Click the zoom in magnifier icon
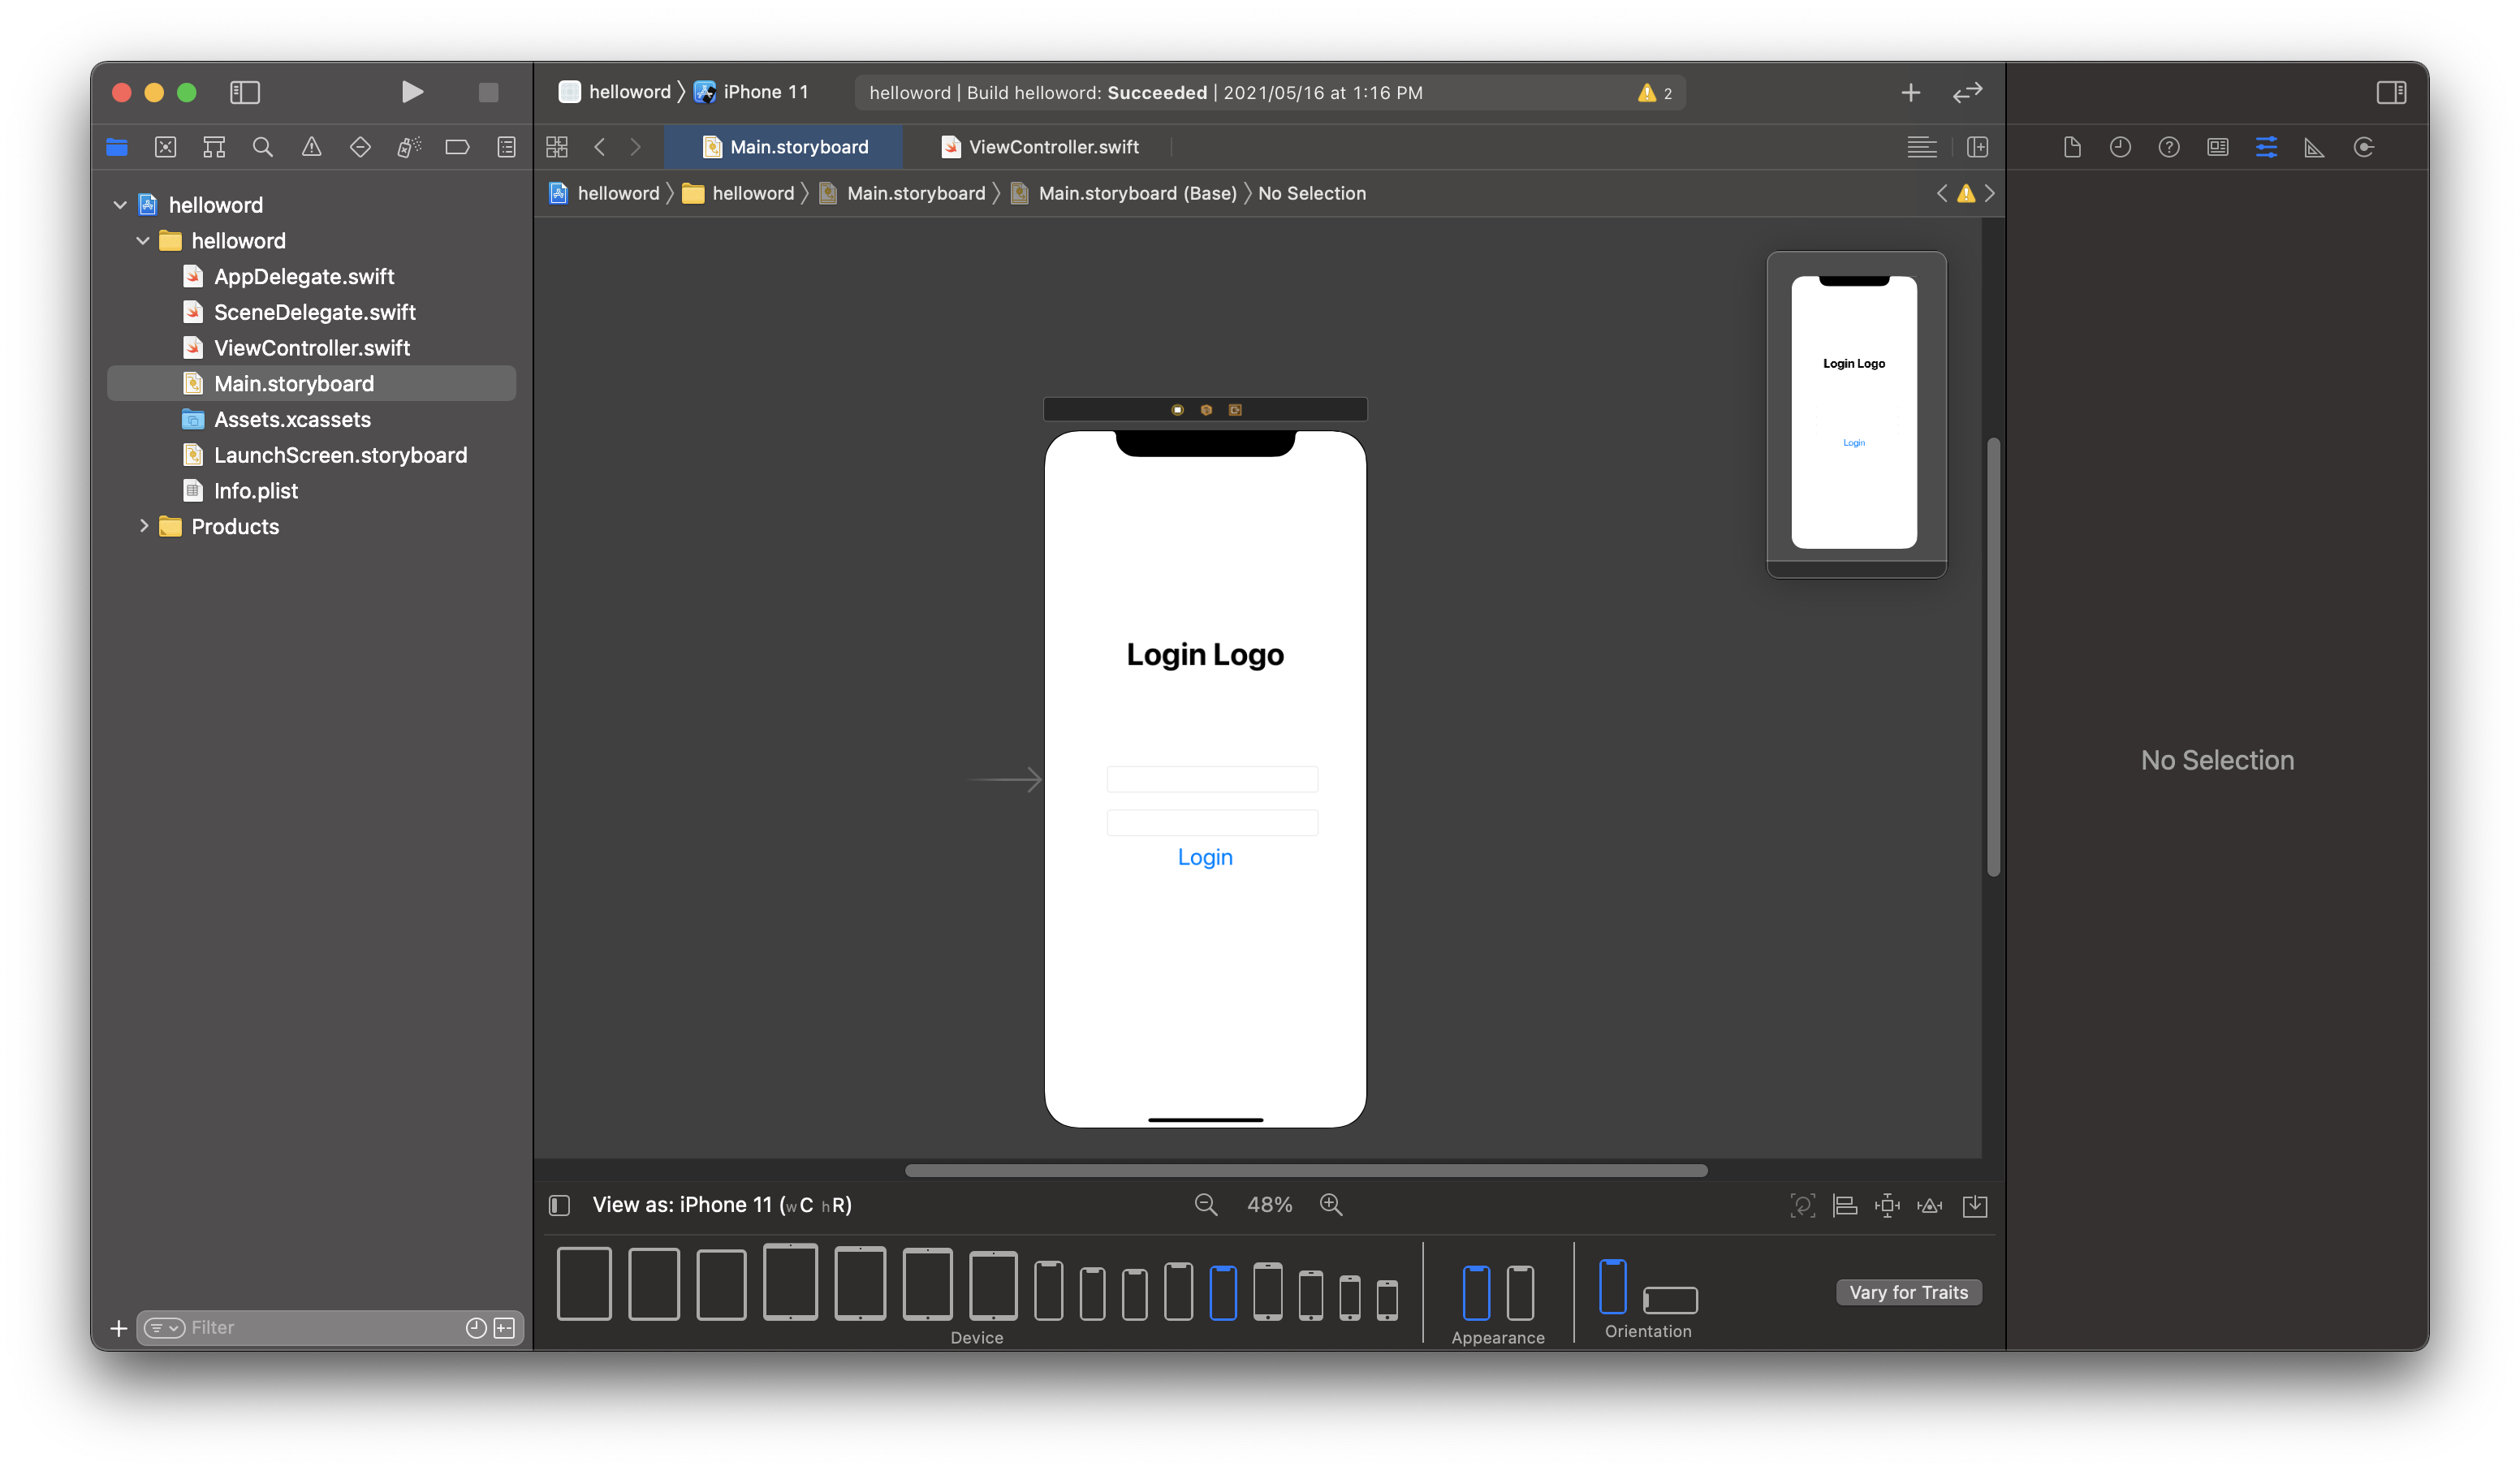Viewport: 2520px width, 1471px height. 1331,1205
